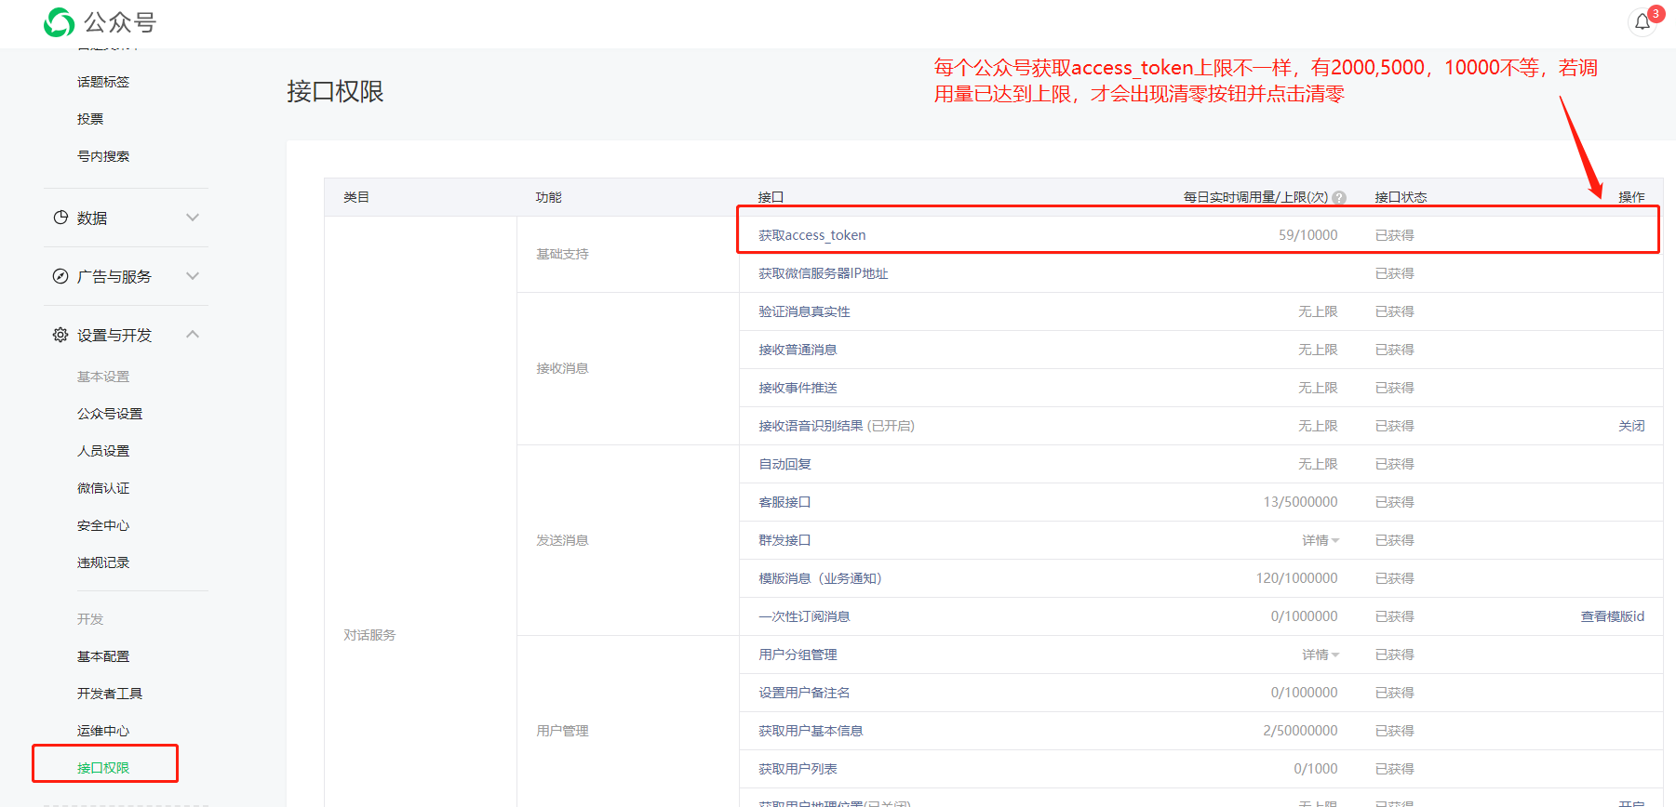Select 公众号设置 in the sidebar

point(110,414)
